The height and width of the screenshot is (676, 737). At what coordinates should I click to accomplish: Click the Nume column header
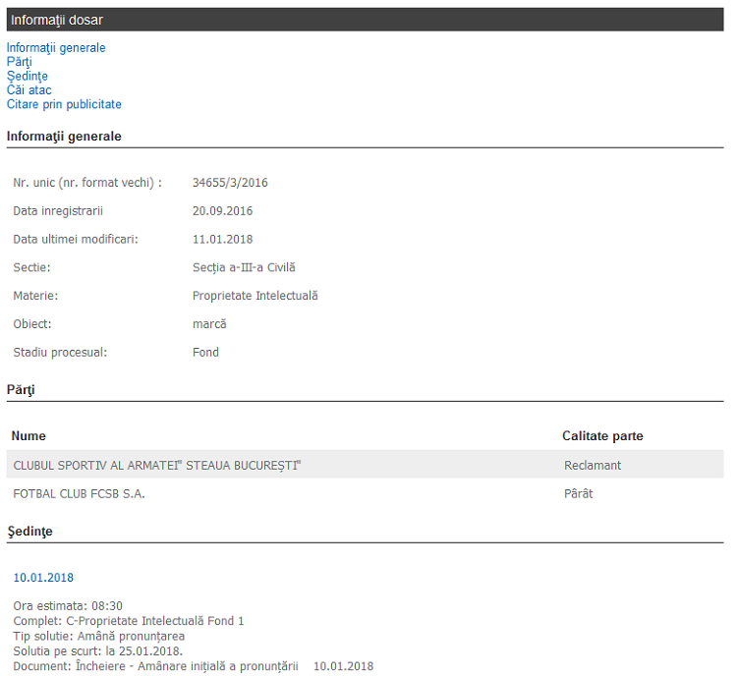[28, 436]
